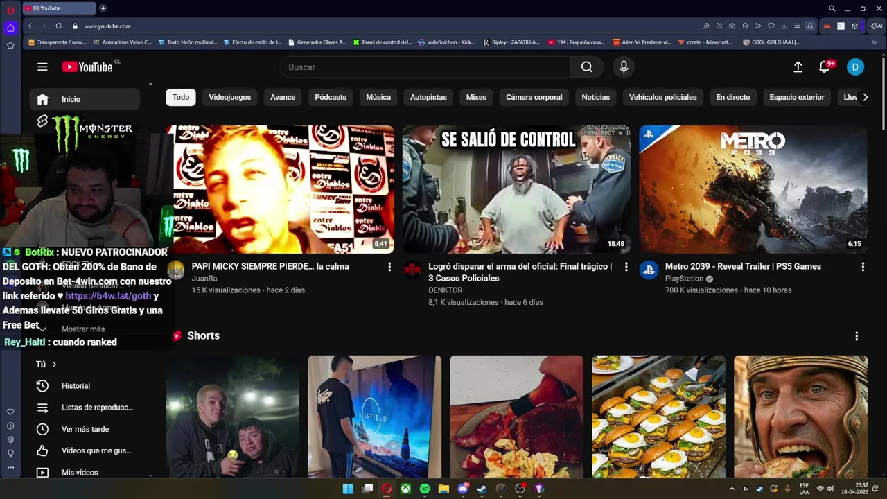Image resolution: width=887 pixels, height=499 pixels.
Task: Open the Metro 2039 Reveal Trailer title
Action: 743,267
